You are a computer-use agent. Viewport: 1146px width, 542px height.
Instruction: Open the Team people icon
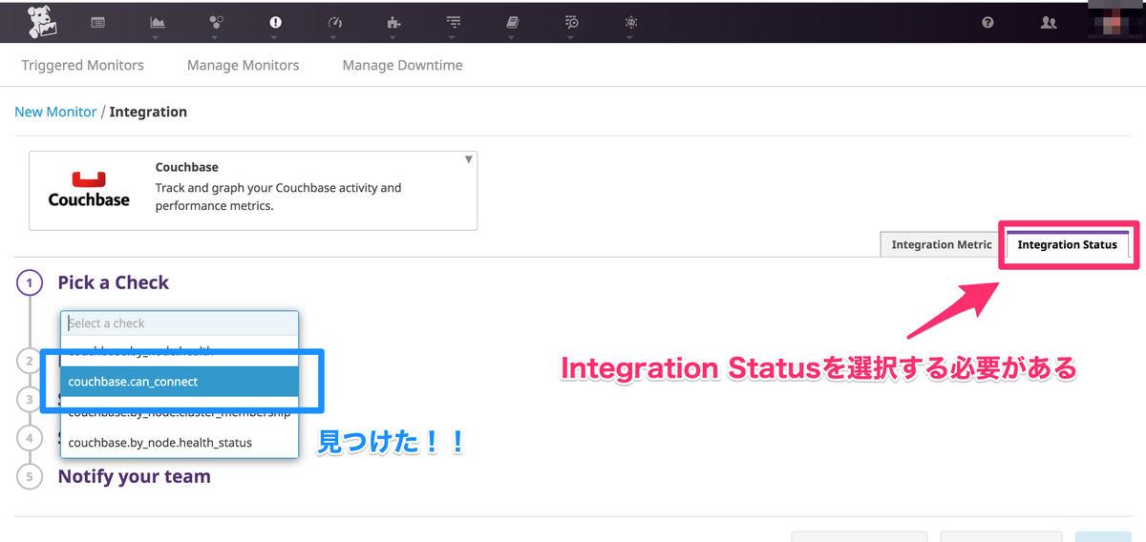tap(1049, 22)
